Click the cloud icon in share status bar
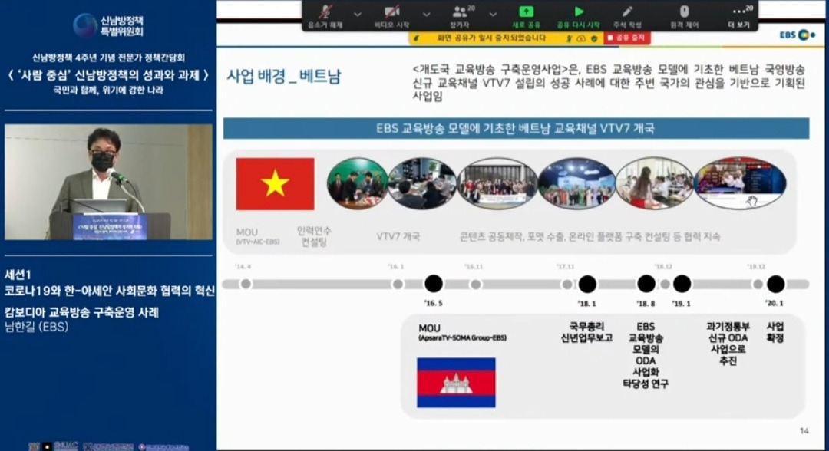Screen dimensions: 829x451 pyautogui.click(x=581, y=38)
